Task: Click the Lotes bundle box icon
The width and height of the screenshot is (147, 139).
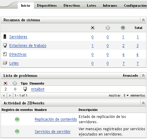Action: [5, 63]
